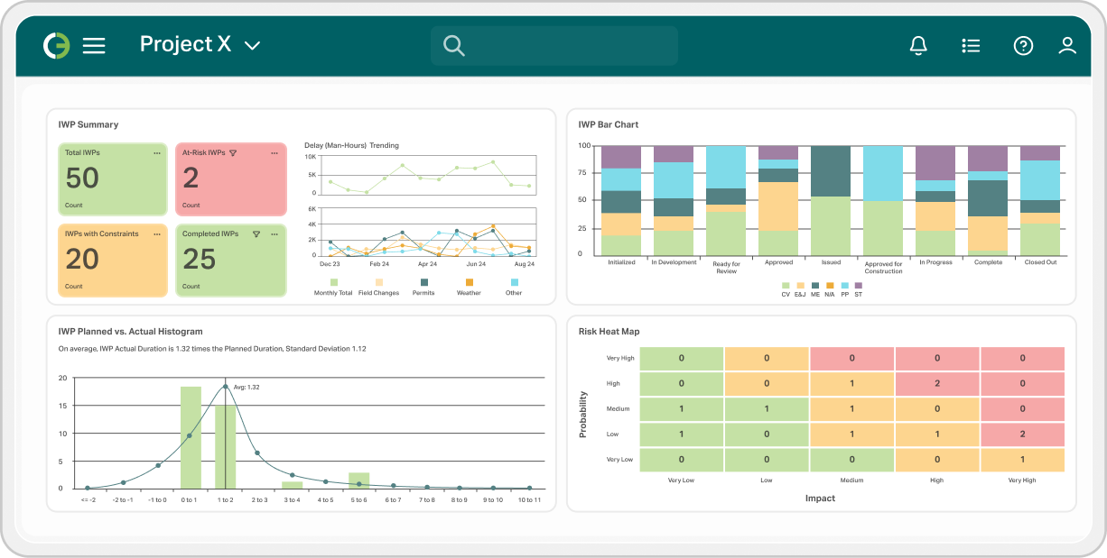
Task: Open the help question mark icon
Action: [1023, 45]
